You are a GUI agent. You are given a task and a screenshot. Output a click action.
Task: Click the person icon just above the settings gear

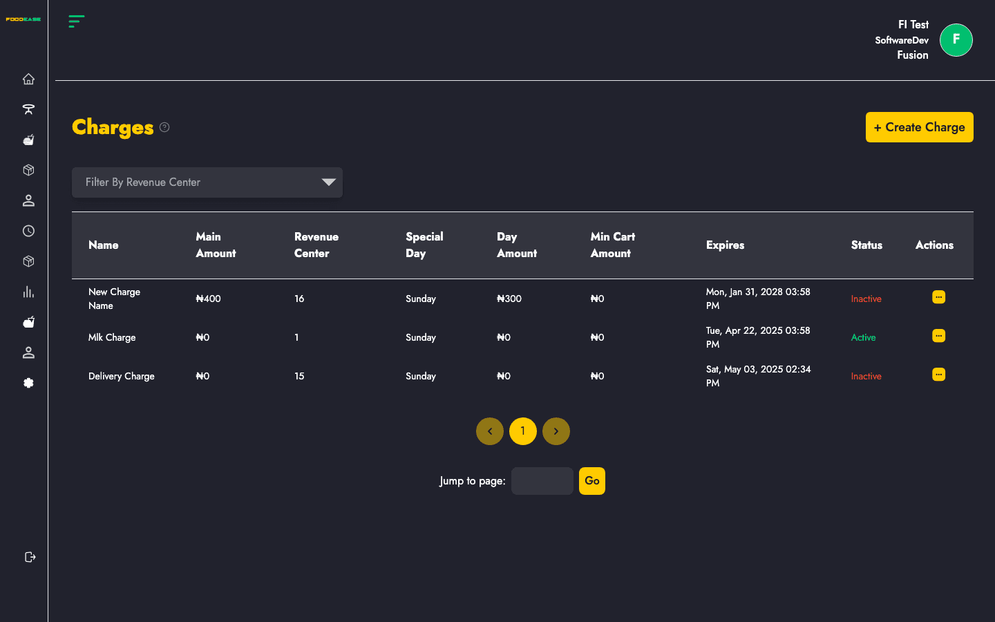[x=28, y=352]
